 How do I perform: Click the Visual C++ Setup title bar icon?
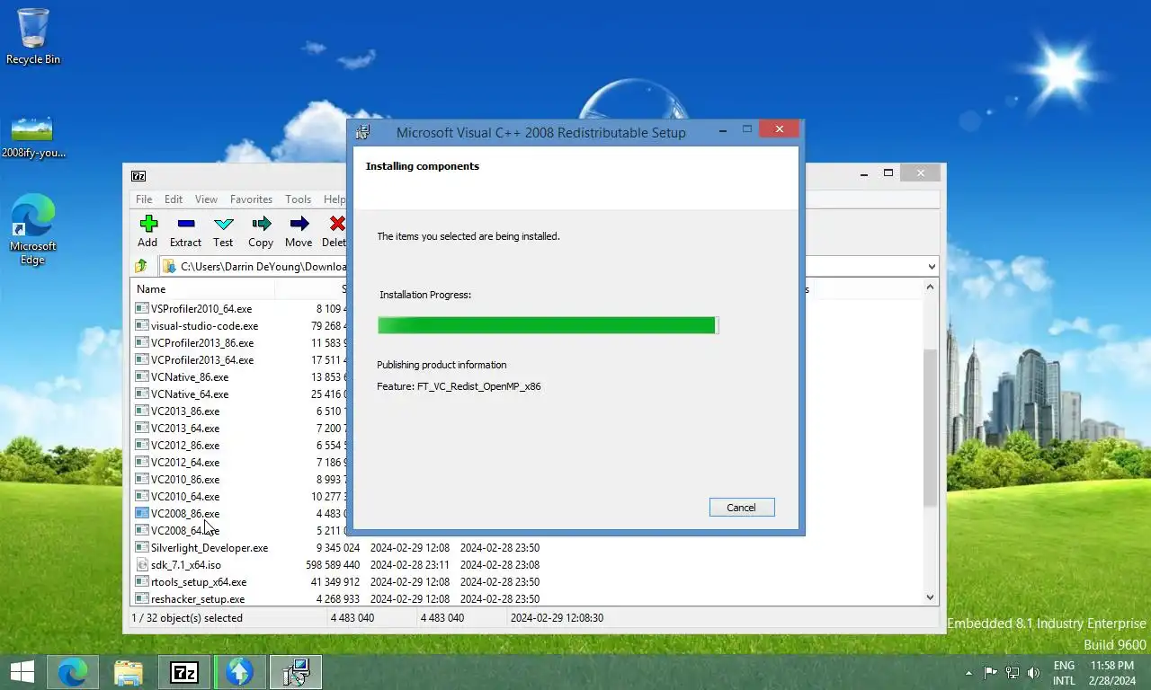coord(362,132)
